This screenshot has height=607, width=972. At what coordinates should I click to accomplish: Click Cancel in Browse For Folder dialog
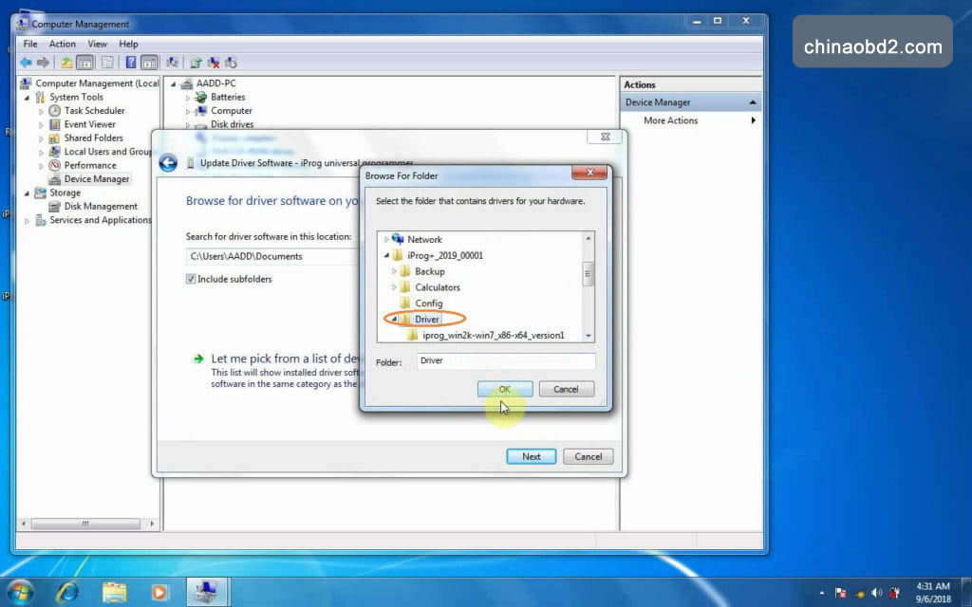click(566, 389)
